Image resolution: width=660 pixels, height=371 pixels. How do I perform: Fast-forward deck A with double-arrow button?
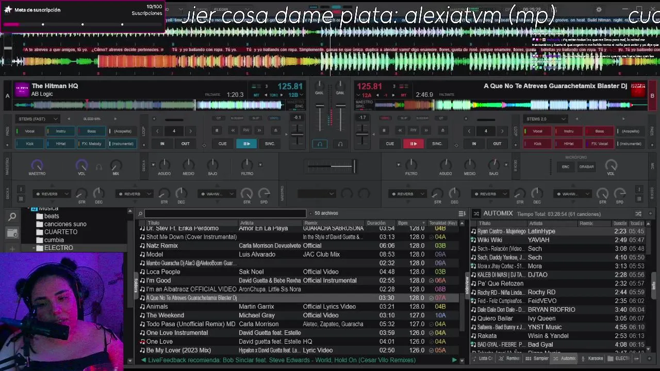(259, 131)
